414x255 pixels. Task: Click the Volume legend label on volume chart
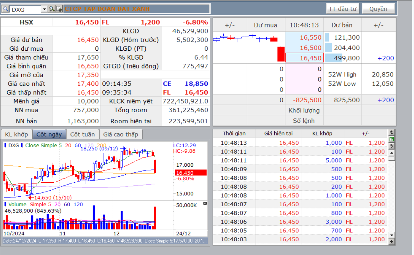(x=18, y=204)
